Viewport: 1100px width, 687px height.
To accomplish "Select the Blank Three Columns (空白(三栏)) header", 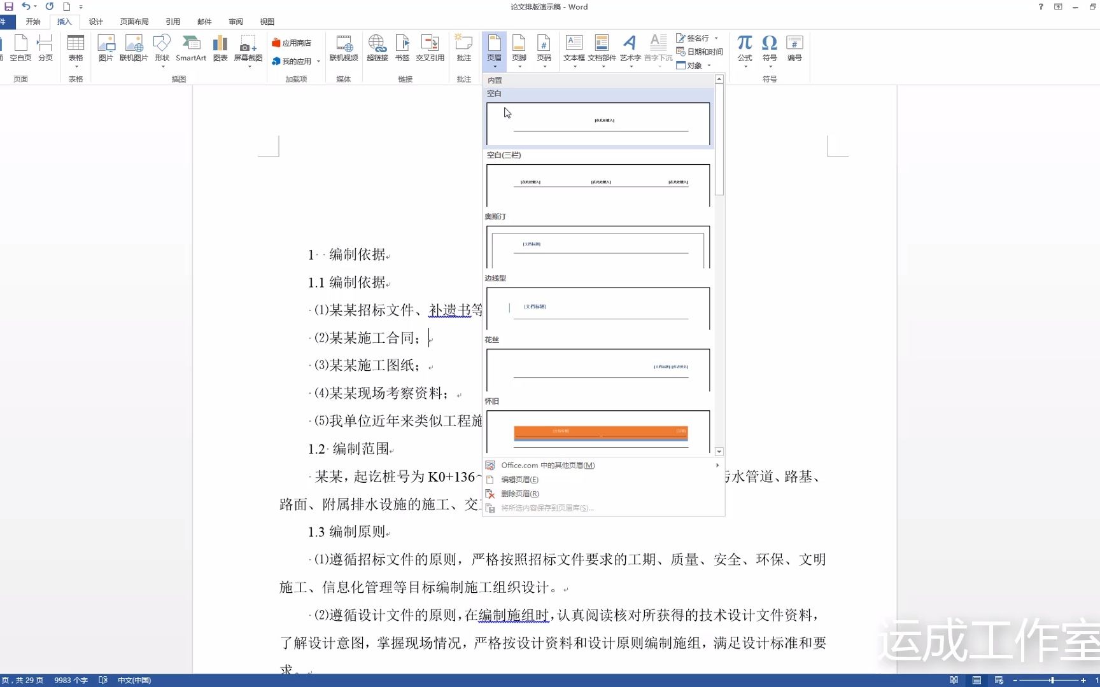I will pyautogui.click(x=598, y=185).
